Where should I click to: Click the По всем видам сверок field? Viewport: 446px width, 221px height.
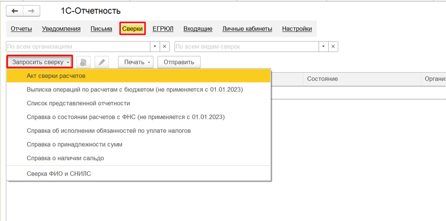[247, 47]
